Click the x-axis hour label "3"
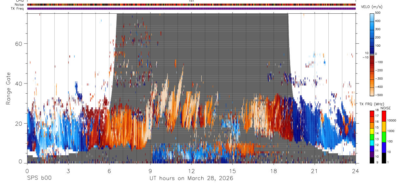The image size is (400, 185). (68, 171)
